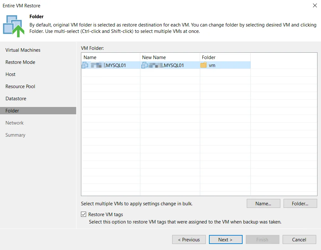This screenshot has width=321, height=250.
Task: Open the Summary step
Action: point(15,135)
